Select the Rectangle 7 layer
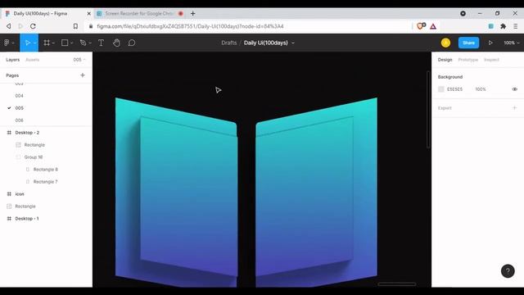This screenshot has width=524, height=295. [46, 182]
